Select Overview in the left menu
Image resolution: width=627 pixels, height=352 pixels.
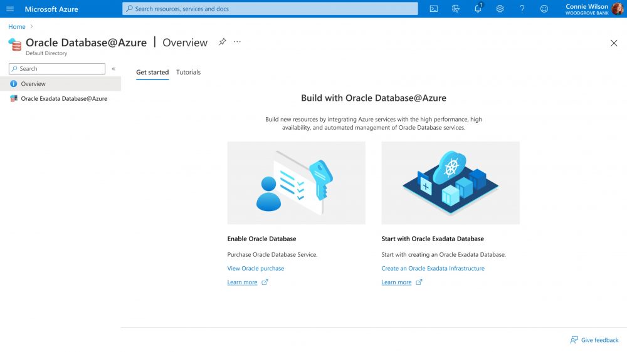pos(33,84)
